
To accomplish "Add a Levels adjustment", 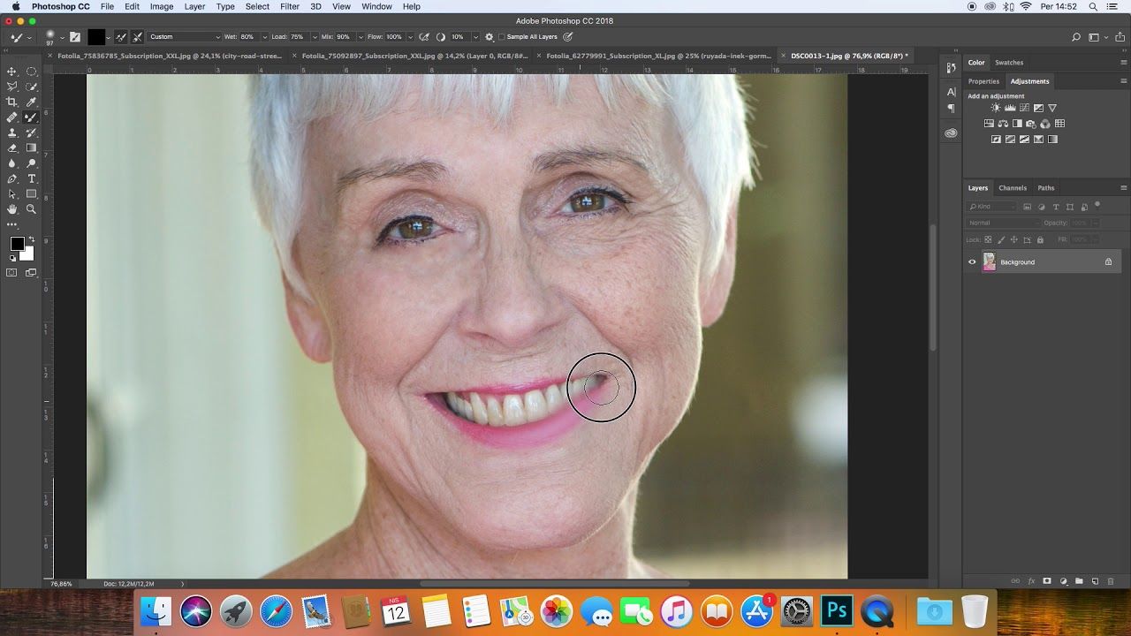I will tap(1012, 109).
